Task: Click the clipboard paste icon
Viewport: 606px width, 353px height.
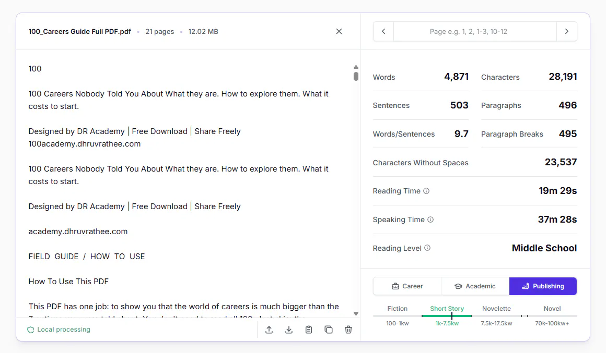Action: coord(308,330)
